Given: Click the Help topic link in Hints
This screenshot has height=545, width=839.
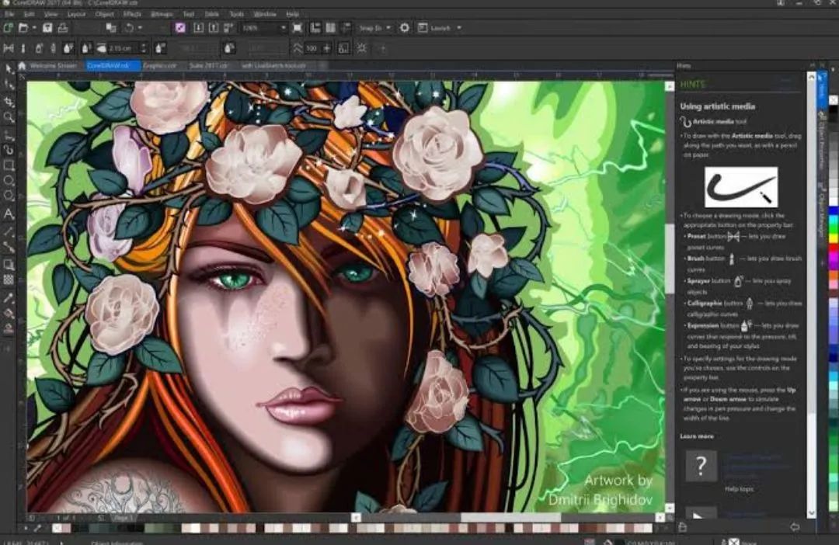Looking at the screenshot, I should tap(739, 489).
